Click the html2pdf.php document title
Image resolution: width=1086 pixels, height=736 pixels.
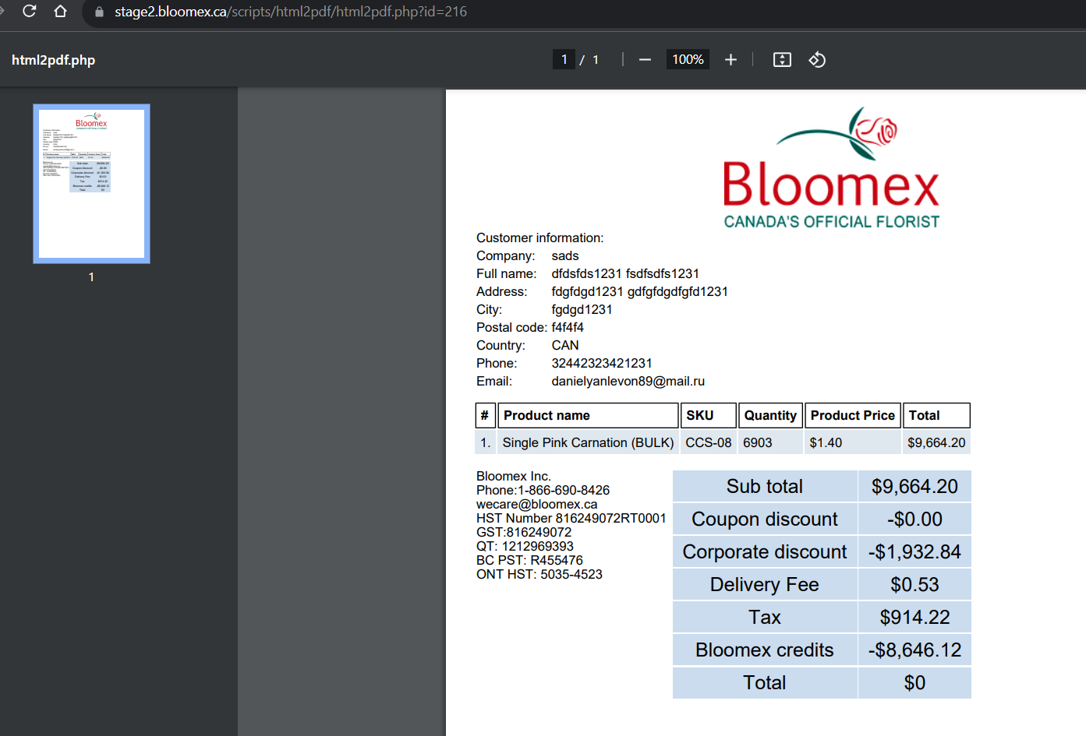(x=53, y=60)
